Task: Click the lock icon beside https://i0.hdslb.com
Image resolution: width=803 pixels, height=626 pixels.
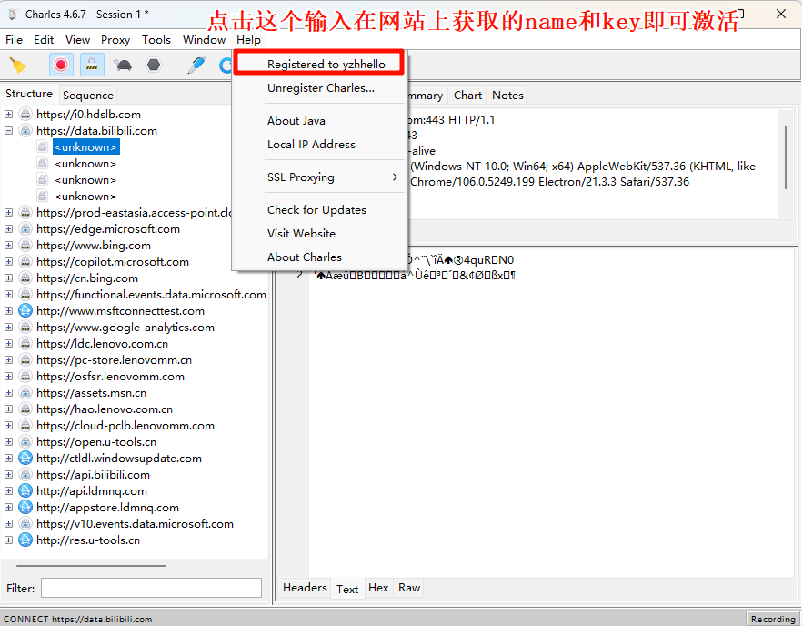Action: [x=25, y=115]
